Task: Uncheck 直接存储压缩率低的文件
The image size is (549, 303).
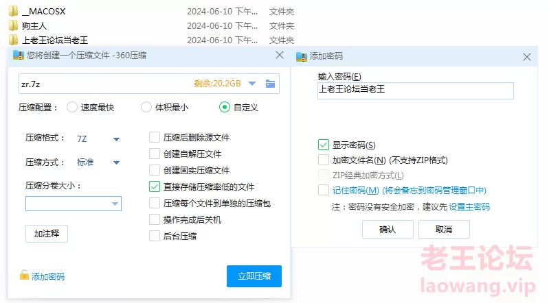Action: click(155, 186)
